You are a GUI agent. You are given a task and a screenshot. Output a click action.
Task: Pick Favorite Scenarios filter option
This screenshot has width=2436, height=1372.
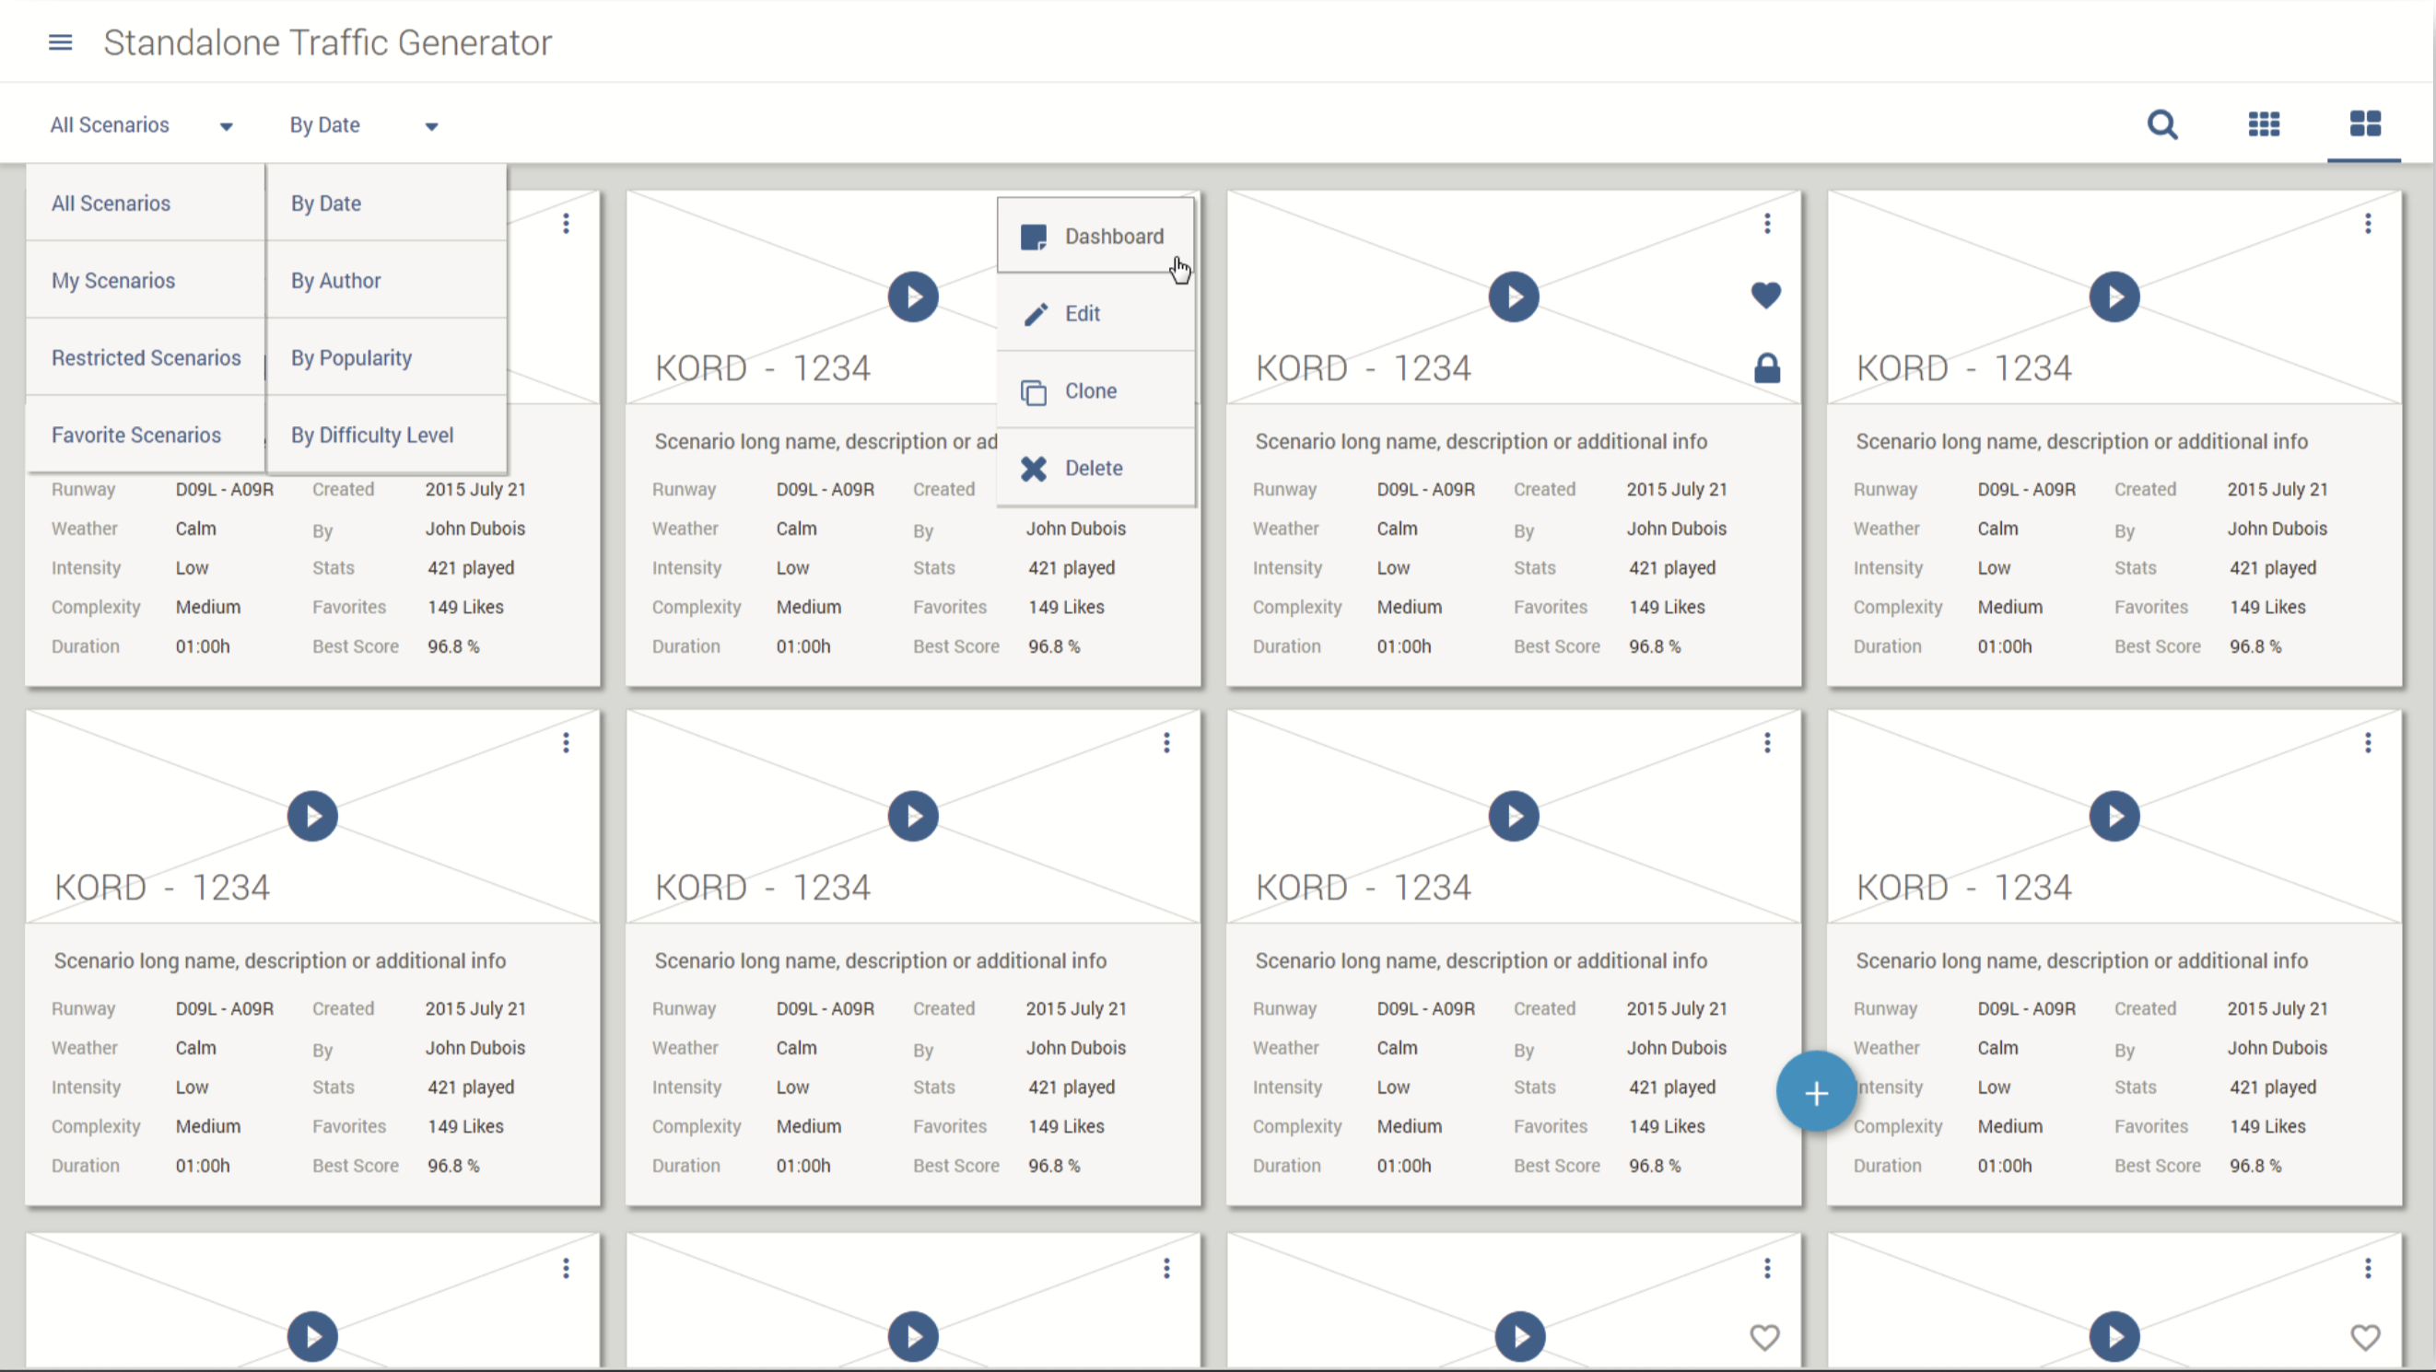(136, 435)
